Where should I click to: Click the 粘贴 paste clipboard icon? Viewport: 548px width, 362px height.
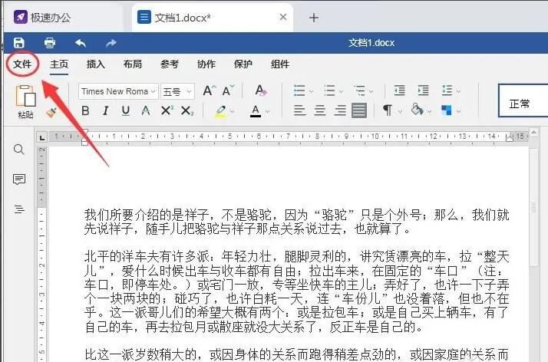pyautogui.click(x=25, y=96)
